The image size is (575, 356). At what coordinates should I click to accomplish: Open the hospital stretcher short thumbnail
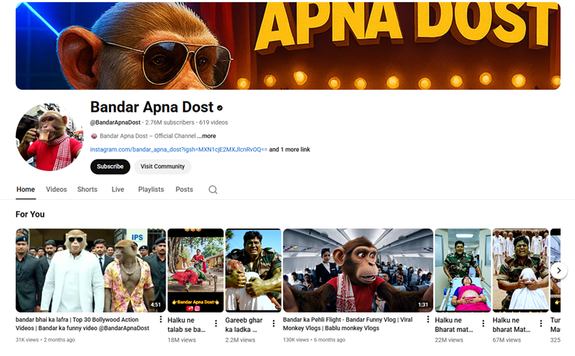click(462, 270)
